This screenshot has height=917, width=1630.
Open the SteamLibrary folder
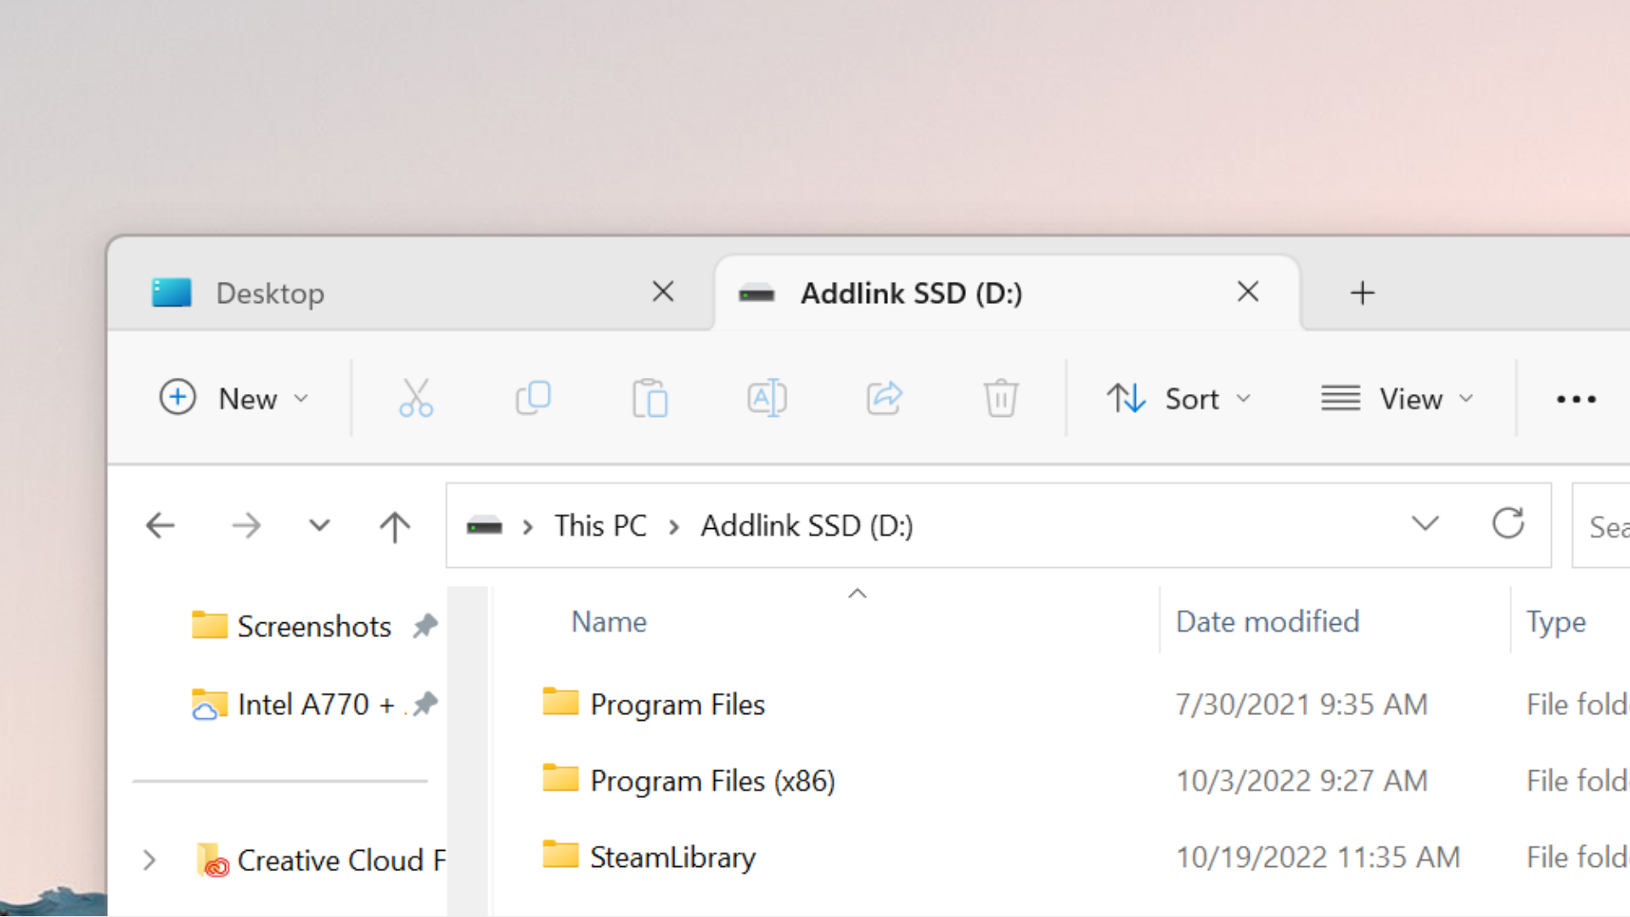tap(672, 857)
